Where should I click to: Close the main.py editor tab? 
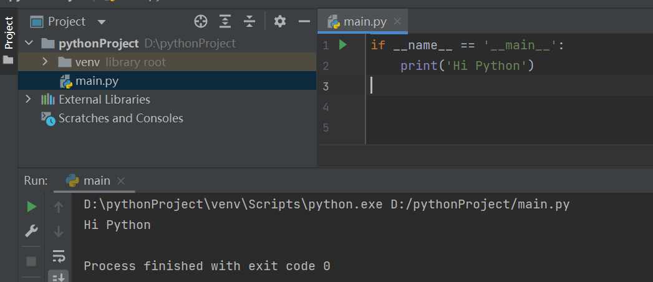click(397, 22)
